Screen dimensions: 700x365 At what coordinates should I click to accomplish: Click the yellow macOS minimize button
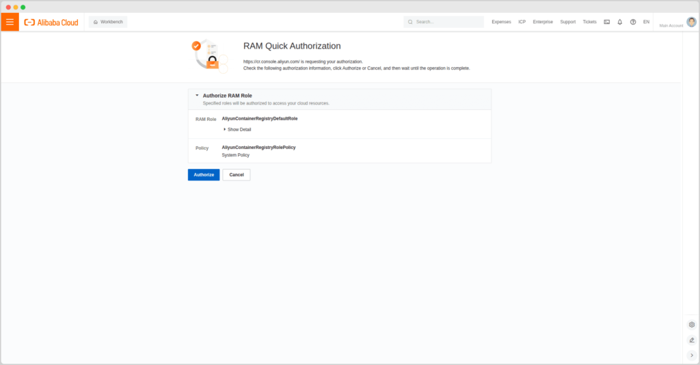[x=16, y=7]
